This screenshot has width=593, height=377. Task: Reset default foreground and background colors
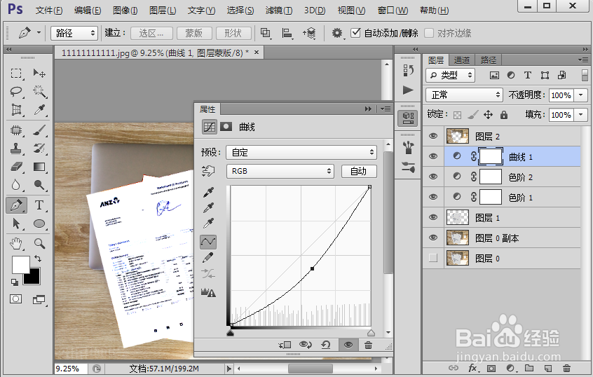[15, 282]
